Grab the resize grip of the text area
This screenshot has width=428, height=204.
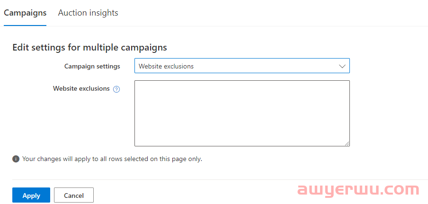(x=347, y=144)
